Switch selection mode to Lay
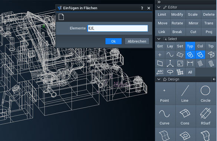 [170, 46]
